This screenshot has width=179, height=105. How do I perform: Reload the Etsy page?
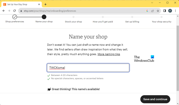coord(15,11)
